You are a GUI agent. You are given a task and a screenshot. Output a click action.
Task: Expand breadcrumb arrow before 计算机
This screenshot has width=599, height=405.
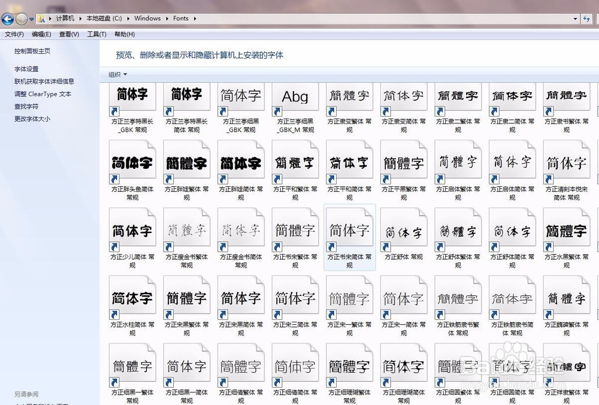pyautogui.click(x=50, y=19)
